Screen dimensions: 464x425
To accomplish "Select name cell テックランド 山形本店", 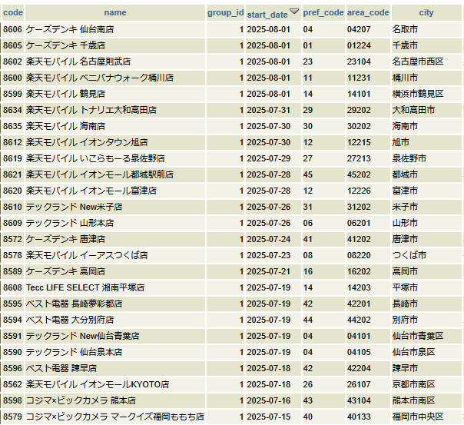I will pyautogui.click(x=115, y=223).
